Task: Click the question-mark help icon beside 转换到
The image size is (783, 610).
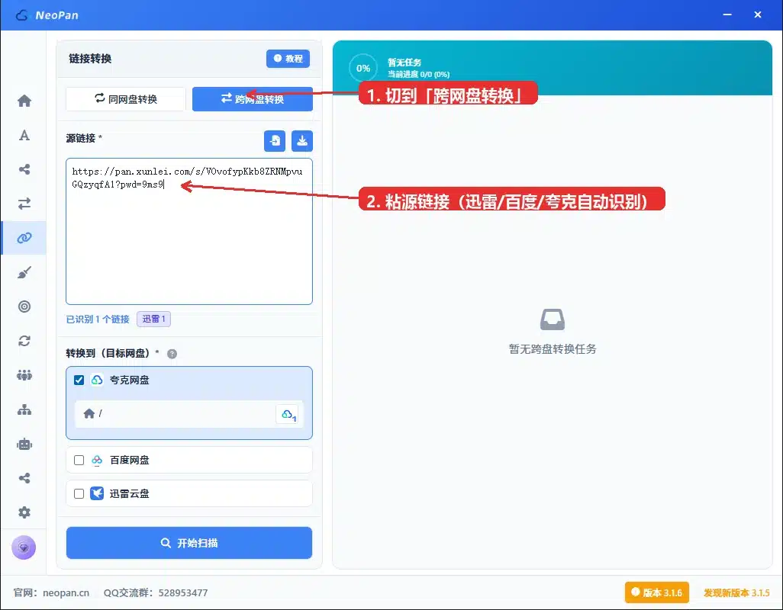Action: pos(172,354)
